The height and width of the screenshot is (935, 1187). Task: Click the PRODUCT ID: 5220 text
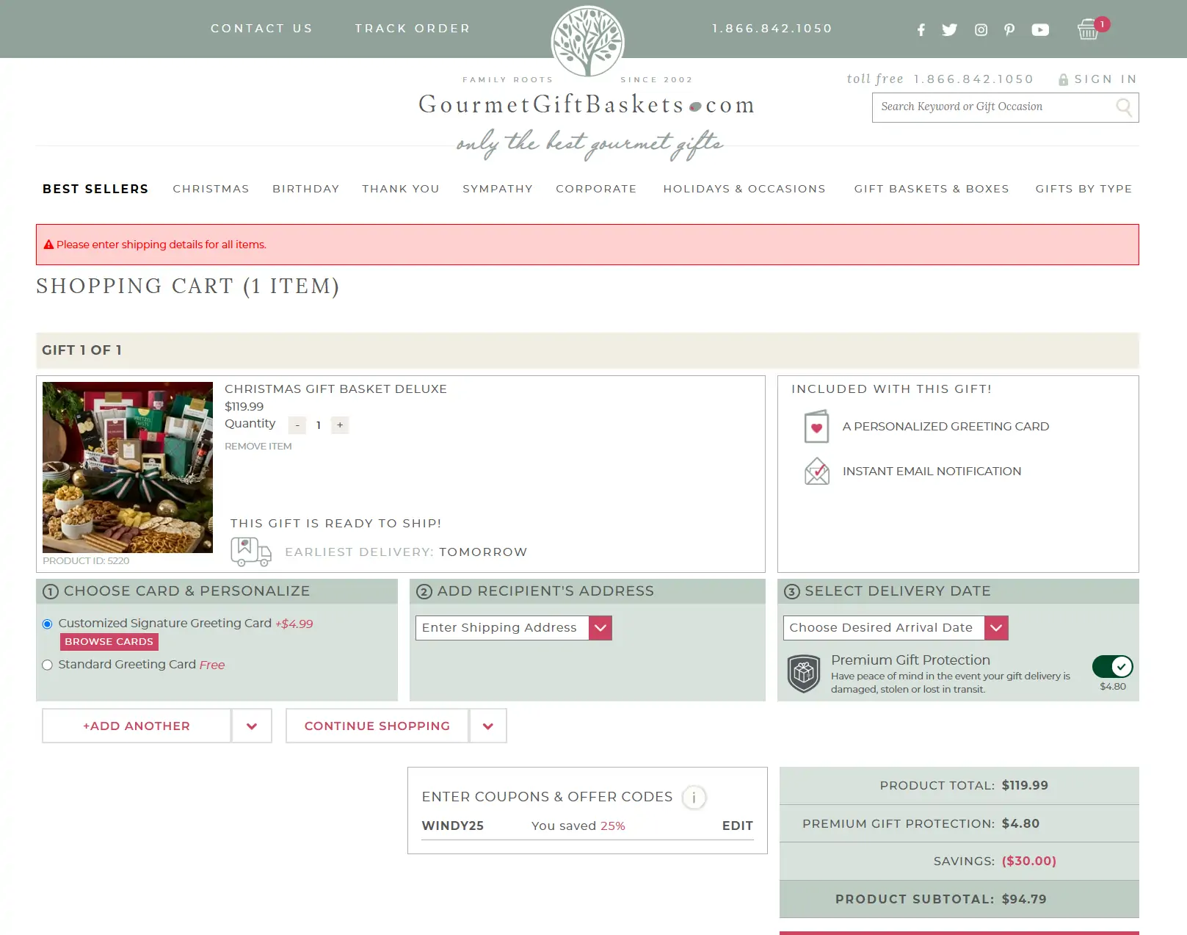[86, 561]
